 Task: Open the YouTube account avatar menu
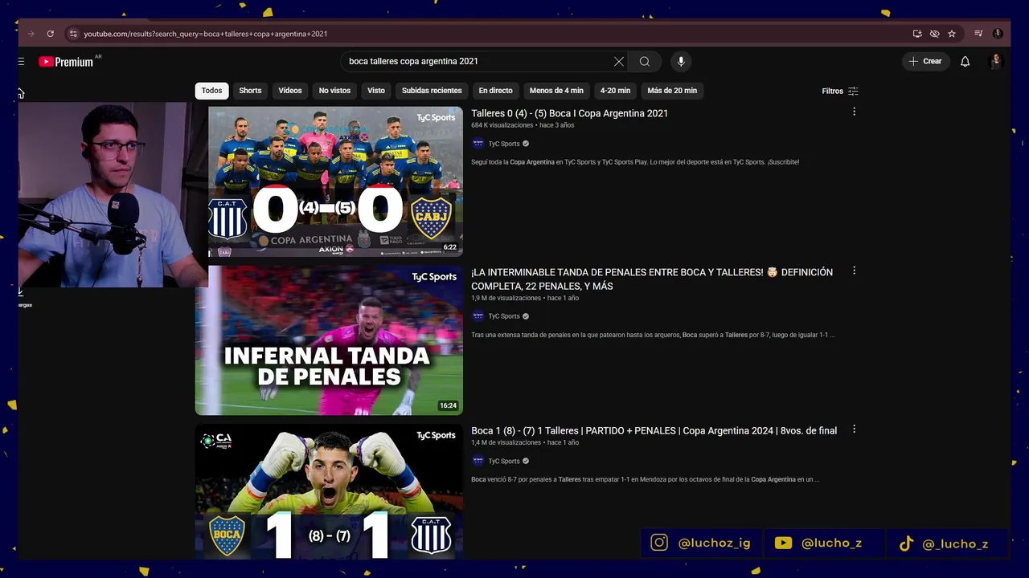point(996,62)
